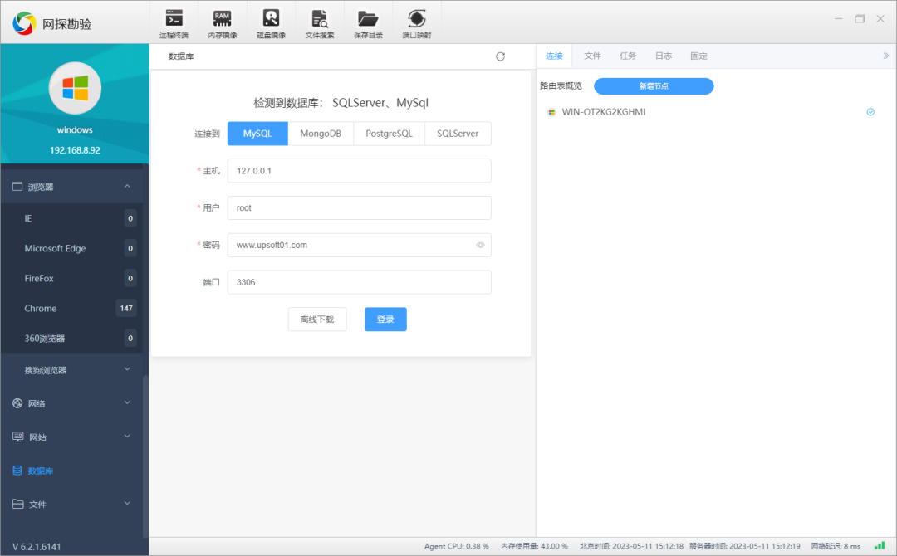Expand the file section chevron

coord(127,504)
